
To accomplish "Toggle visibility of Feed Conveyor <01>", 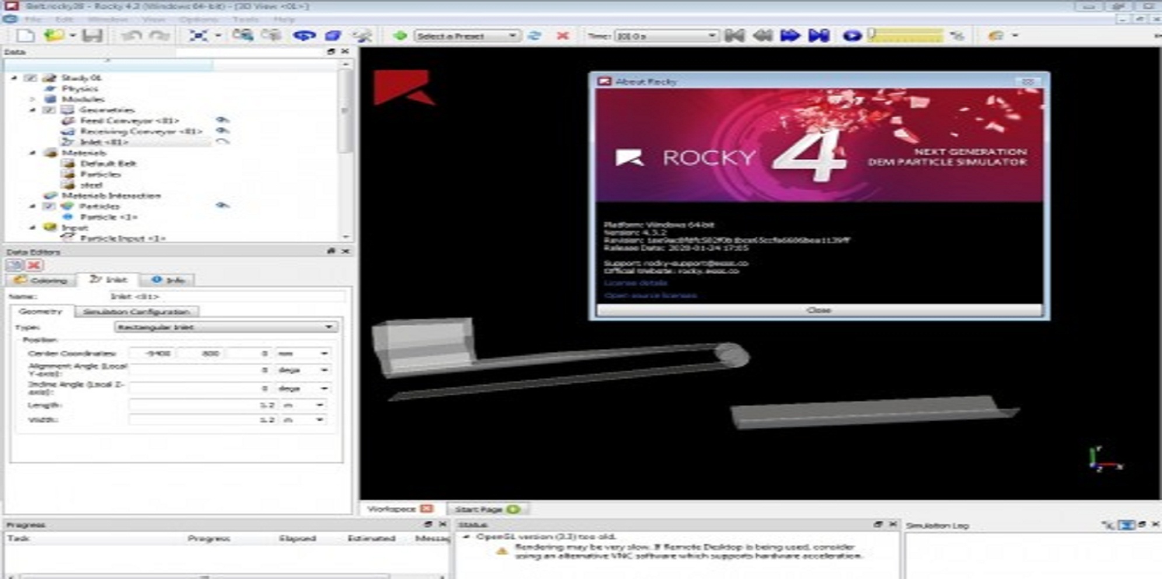I will pyautogui.click(x=222, y=120).
